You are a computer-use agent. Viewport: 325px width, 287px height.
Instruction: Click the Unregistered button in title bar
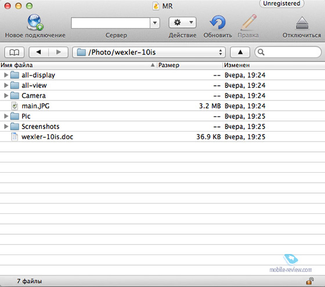(281, 3)
